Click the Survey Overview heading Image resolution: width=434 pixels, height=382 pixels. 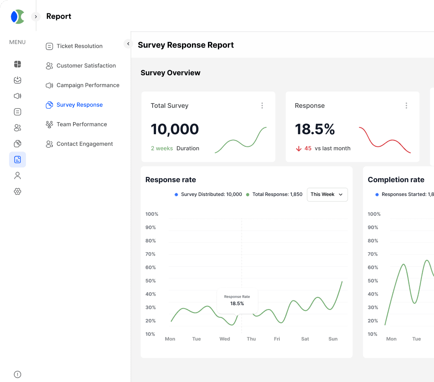[170, 73]
